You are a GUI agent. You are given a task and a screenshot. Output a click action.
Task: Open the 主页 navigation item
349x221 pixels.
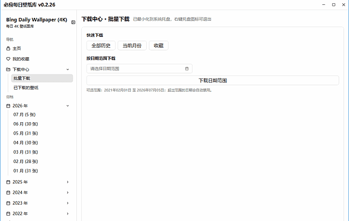[x=39, y=48]
